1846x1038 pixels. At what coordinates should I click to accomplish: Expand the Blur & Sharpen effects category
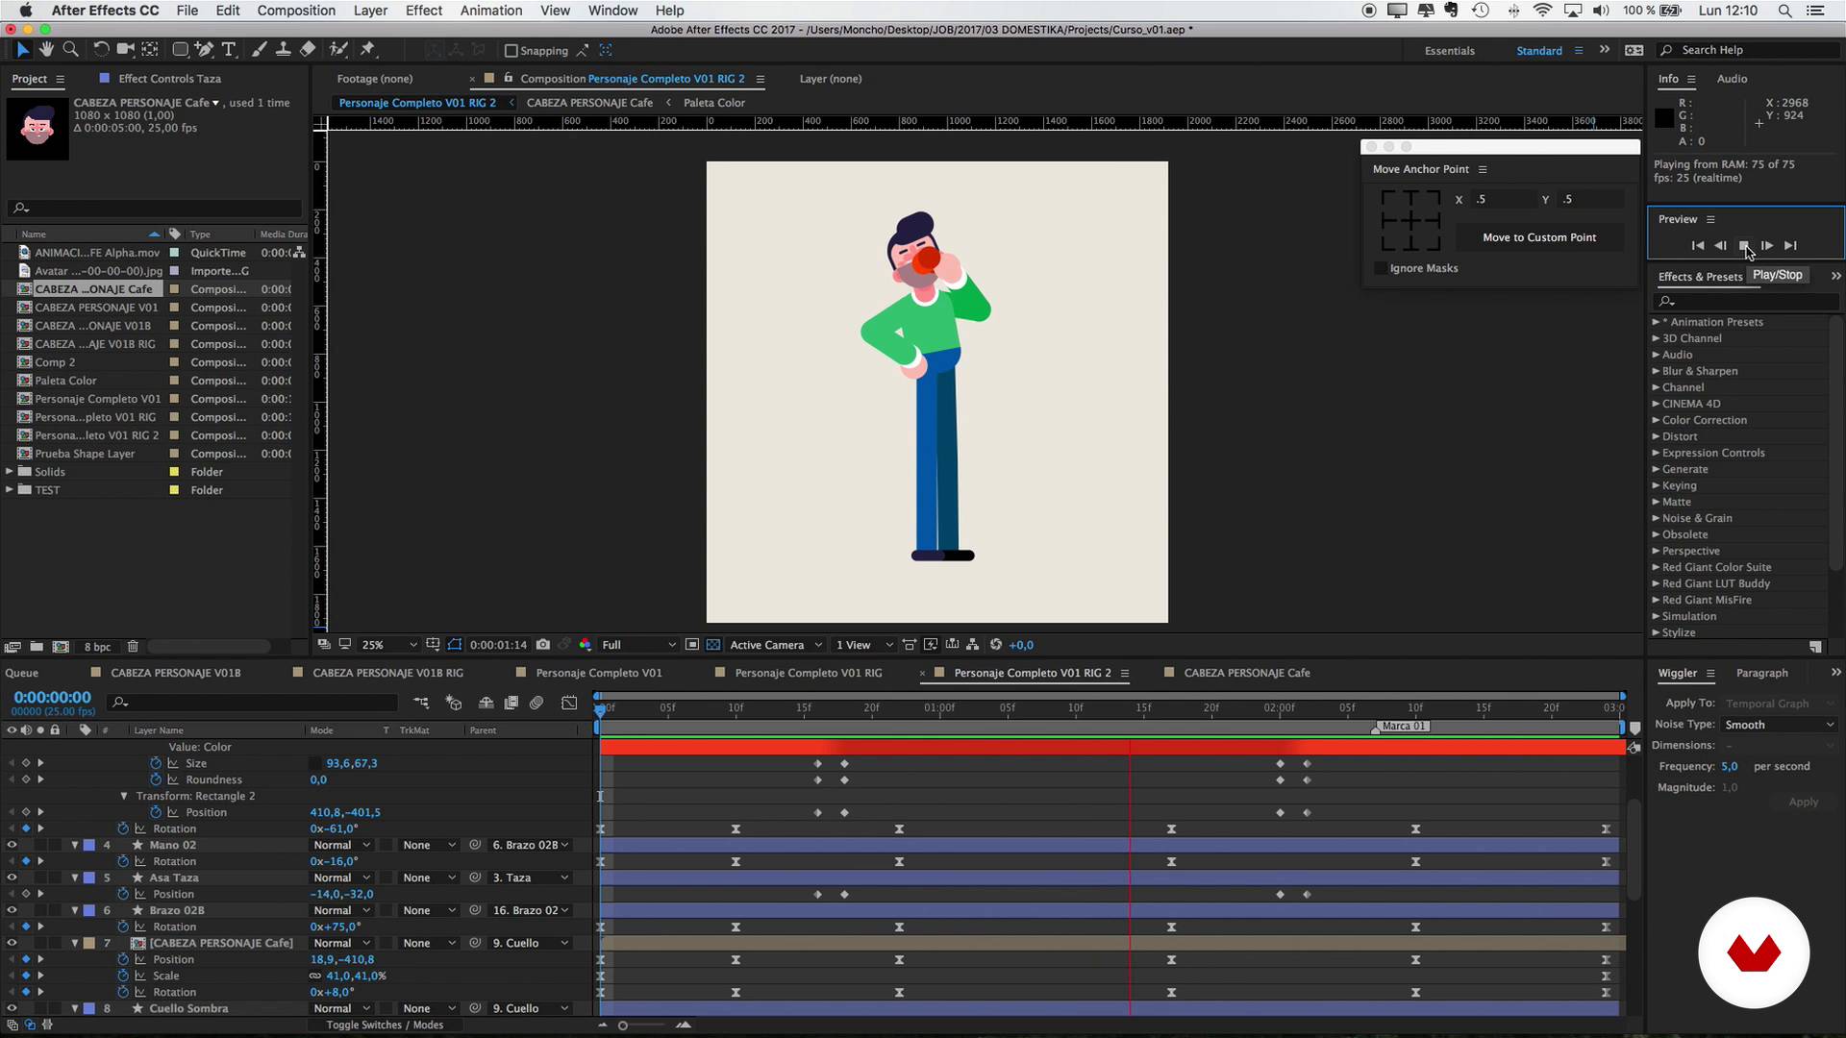(x=1656, y=371)
